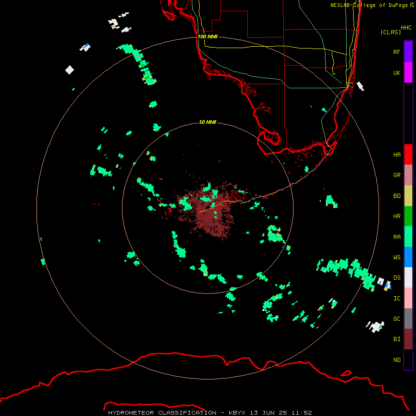
Task: Select the GR pink-brown legend swatch
Action: click(x=408, y=175)
